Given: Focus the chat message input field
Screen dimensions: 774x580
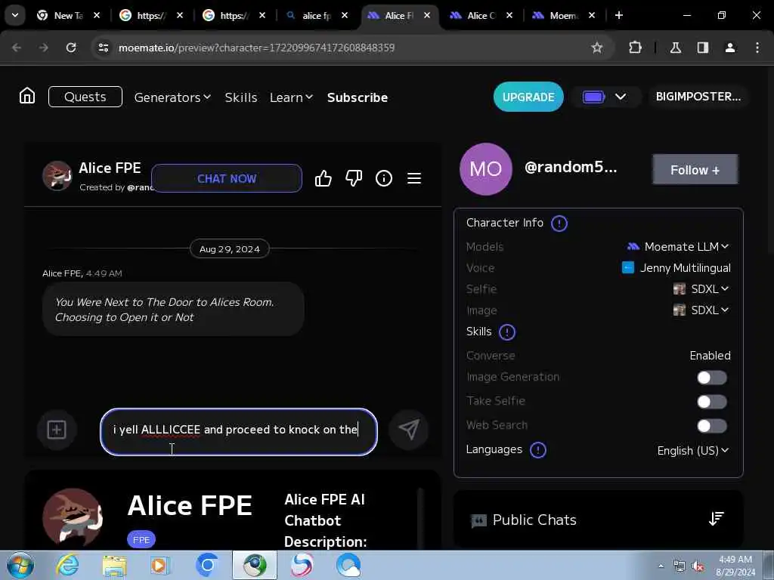Looking at the screenshot, I should click(x=238, y=431).
